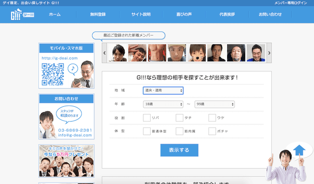Check the 筋肉質 body type checkbox
The width and height of the screenshot is (314, 184).
click(x=180, y=131)
